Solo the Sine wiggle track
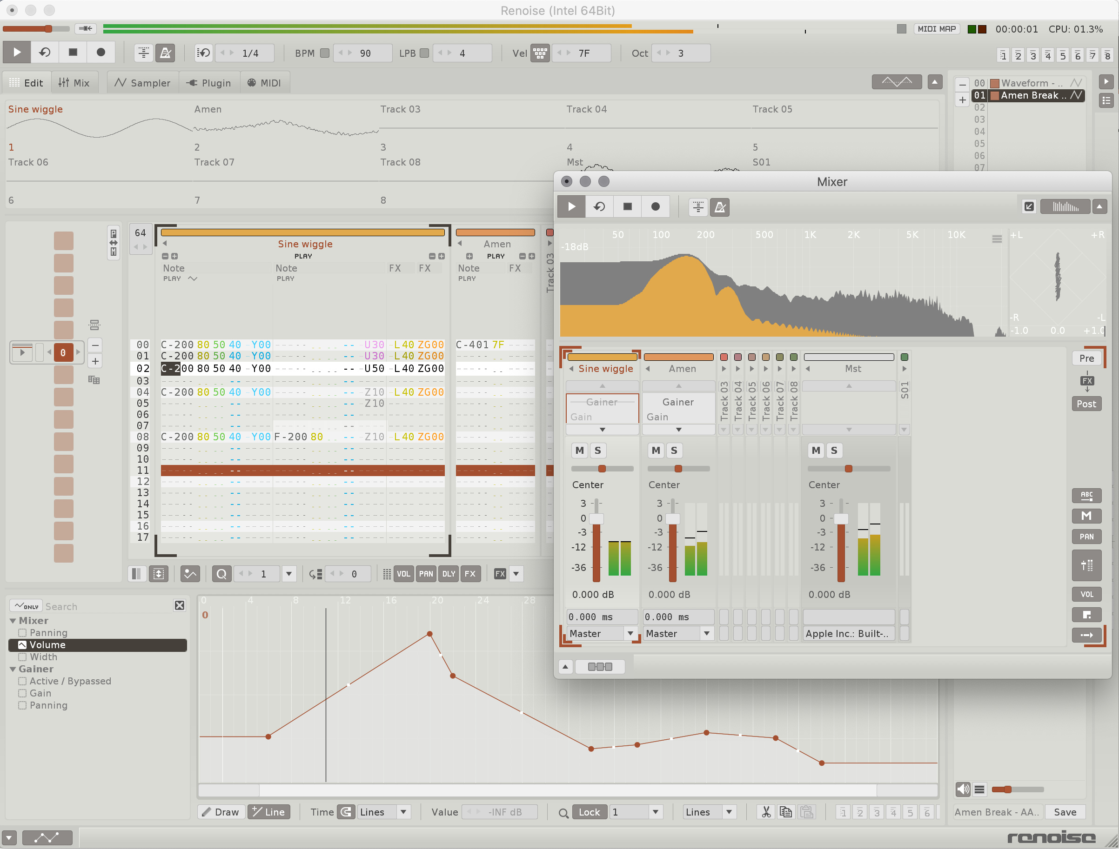The image size is (1119, 849). pyautogui.click(x=597, y=450)
